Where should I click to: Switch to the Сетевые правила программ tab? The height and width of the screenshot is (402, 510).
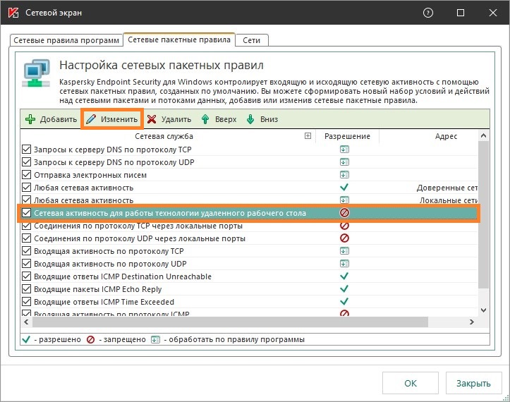pos(65,40)
